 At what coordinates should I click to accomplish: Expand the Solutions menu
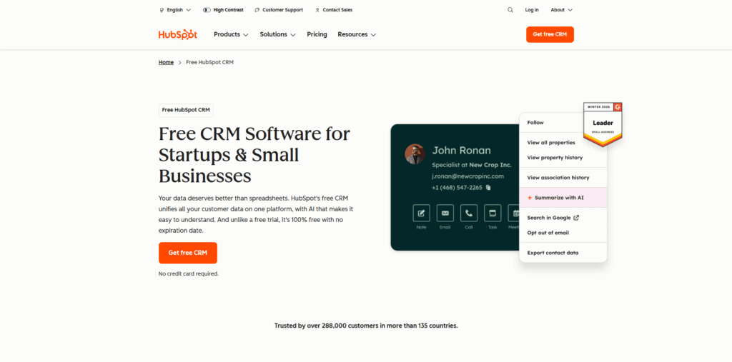point(278,34)
